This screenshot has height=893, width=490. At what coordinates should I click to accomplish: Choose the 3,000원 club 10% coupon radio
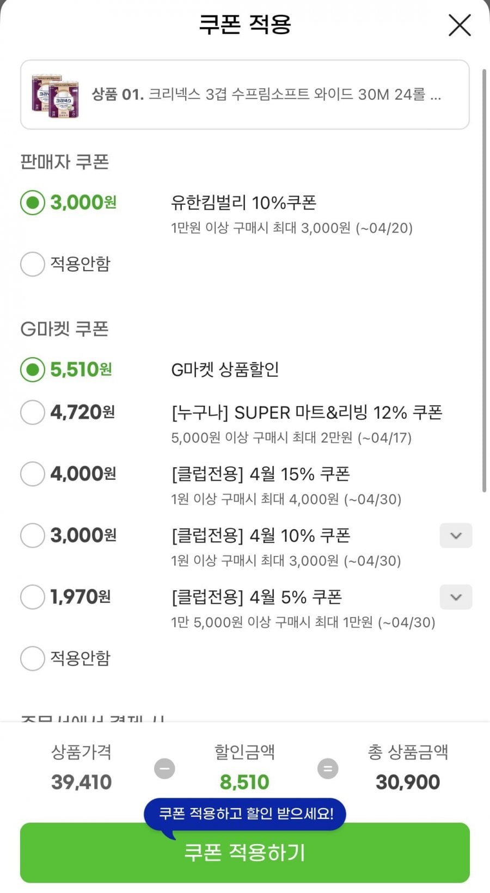pos(33,535)
